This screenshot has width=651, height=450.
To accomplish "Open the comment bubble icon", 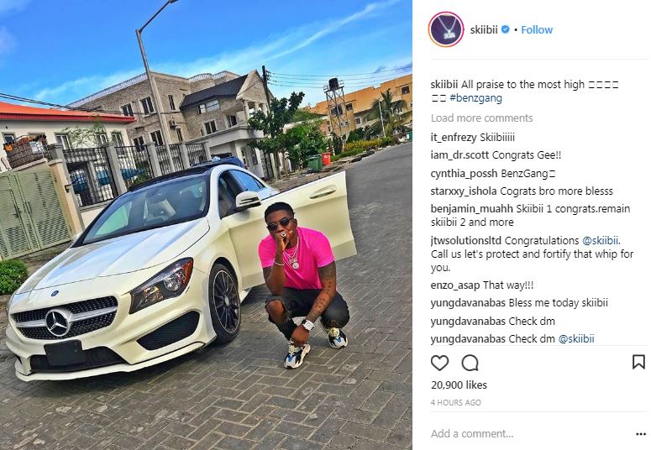I will (x=470, y=363).
